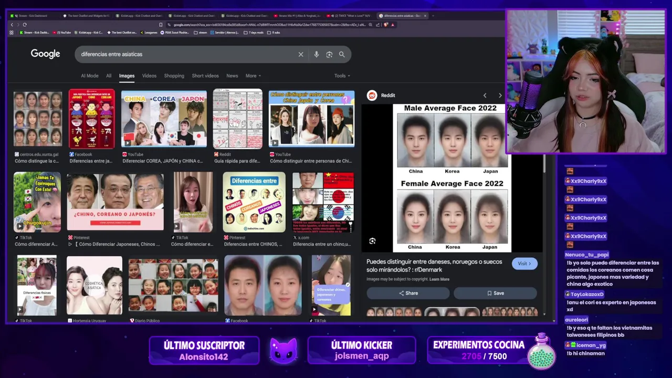
Task: Open the new tab plus button
Action: tap(433, 16)
